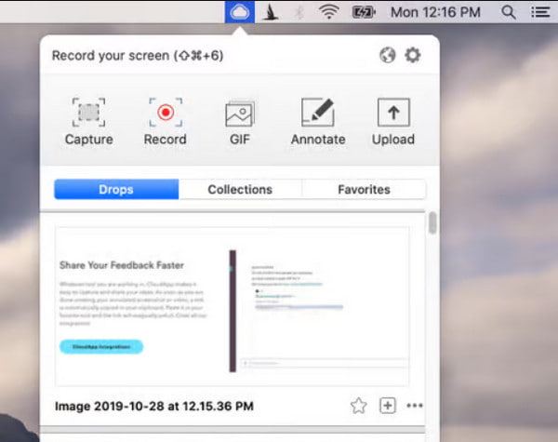Open the drop screenshot thumbnail preview

click(232, 306)
